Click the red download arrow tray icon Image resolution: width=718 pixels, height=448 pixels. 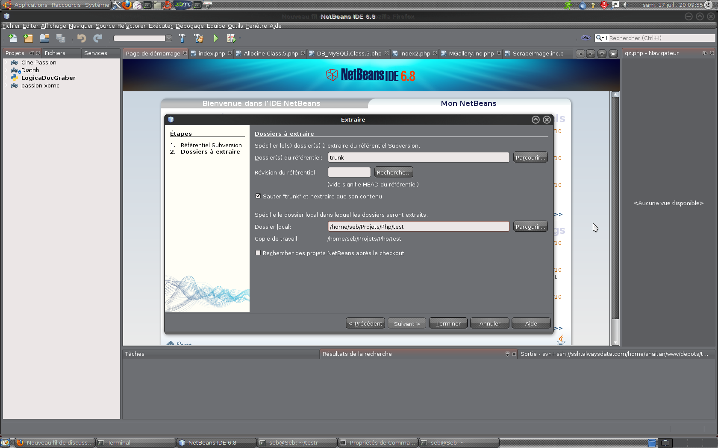click(604, 5)
